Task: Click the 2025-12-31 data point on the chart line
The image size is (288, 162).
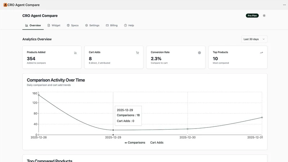Action: coord(262,117)
